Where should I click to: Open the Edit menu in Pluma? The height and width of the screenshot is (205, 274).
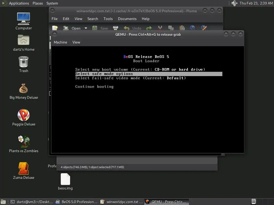[66, 19]
